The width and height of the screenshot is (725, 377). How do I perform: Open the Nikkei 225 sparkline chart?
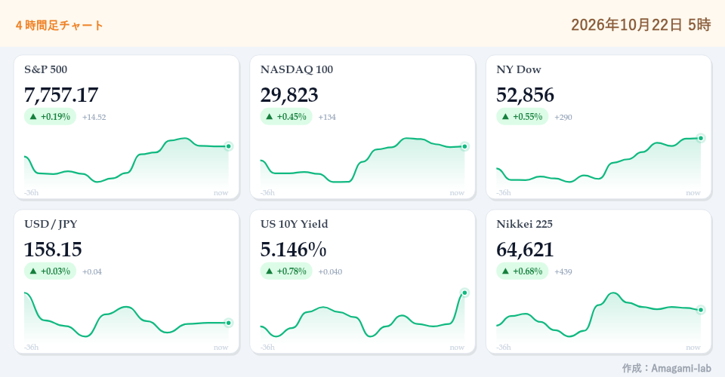(x=599, y=317)
